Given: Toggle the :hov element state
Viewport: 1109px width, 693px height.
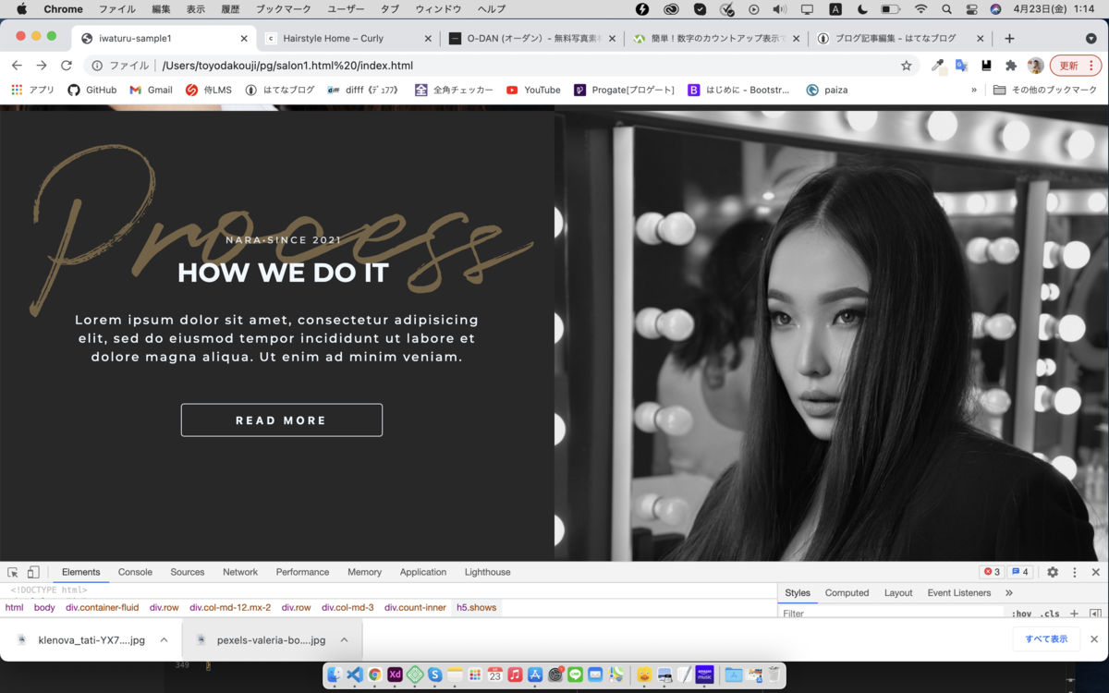Looking at the screenshot, I should click(1021, 613).
